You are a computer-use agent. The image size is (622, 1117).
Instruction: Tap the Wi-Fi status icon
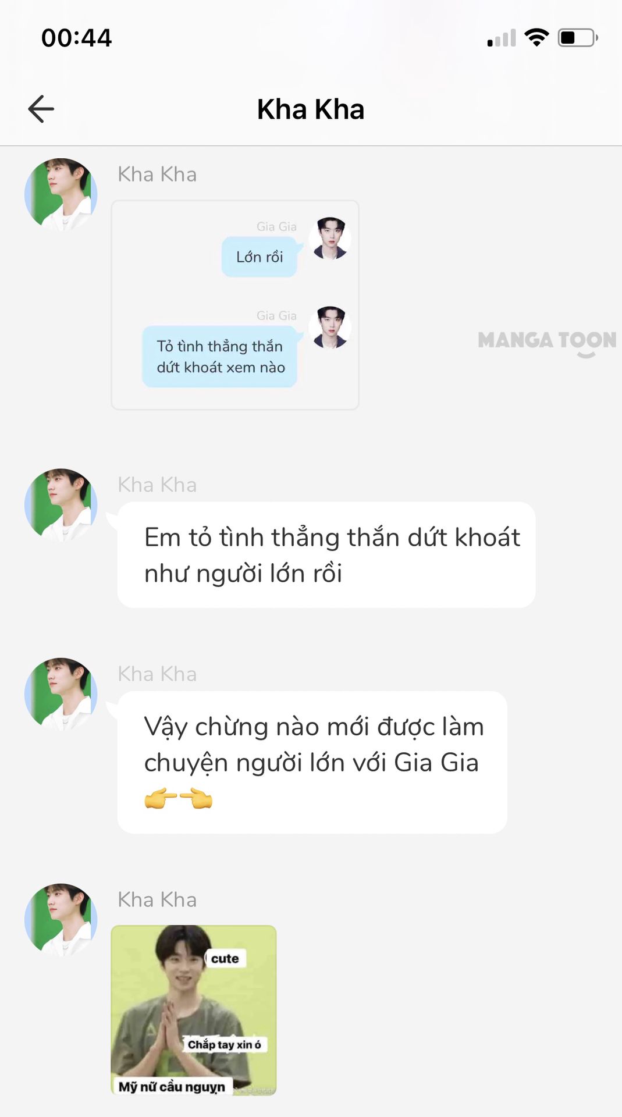(536, 37)
